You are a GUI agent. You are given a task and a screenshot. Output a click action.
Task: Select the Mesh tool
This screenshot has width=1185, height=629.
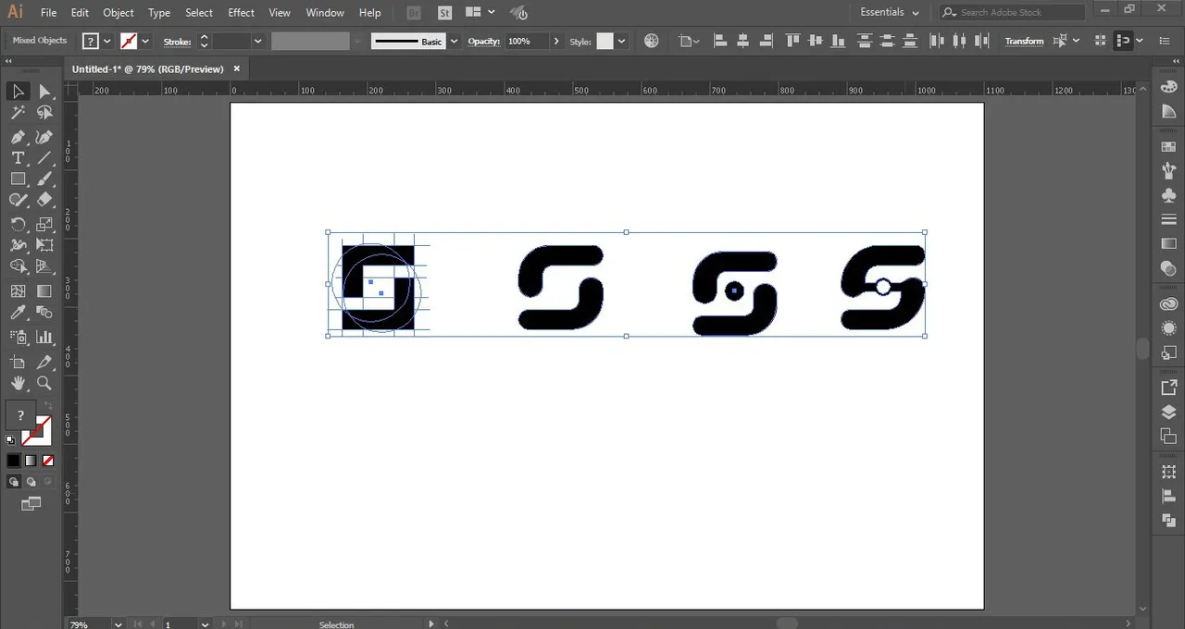(x=18, y=290)
